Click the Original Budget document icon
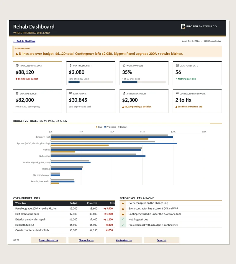The width and height of the screenshot is (236, 264). [17, 93]
